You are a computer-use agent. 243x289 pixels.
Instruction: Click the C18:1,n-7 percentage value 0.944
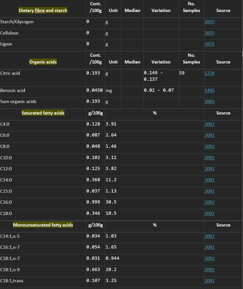pyautogui.click(x=112, y=258)
